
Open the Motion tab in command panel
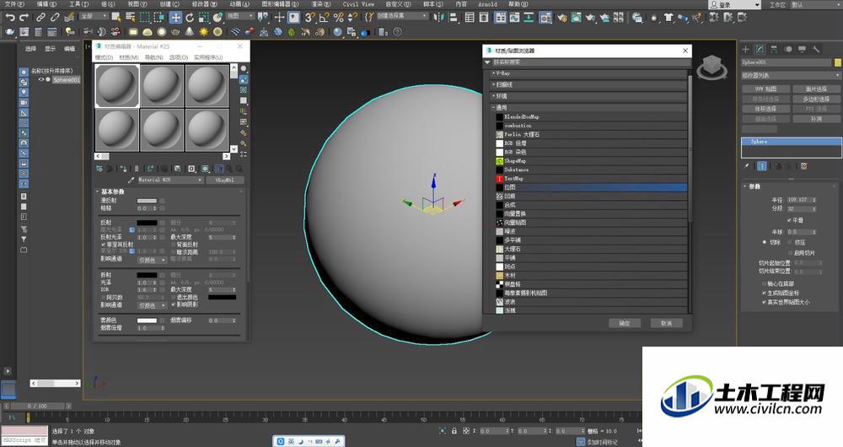(x=788, y=49)
